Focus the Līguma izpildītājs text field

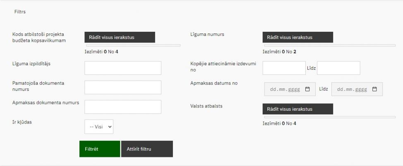(x=122, y=68)
